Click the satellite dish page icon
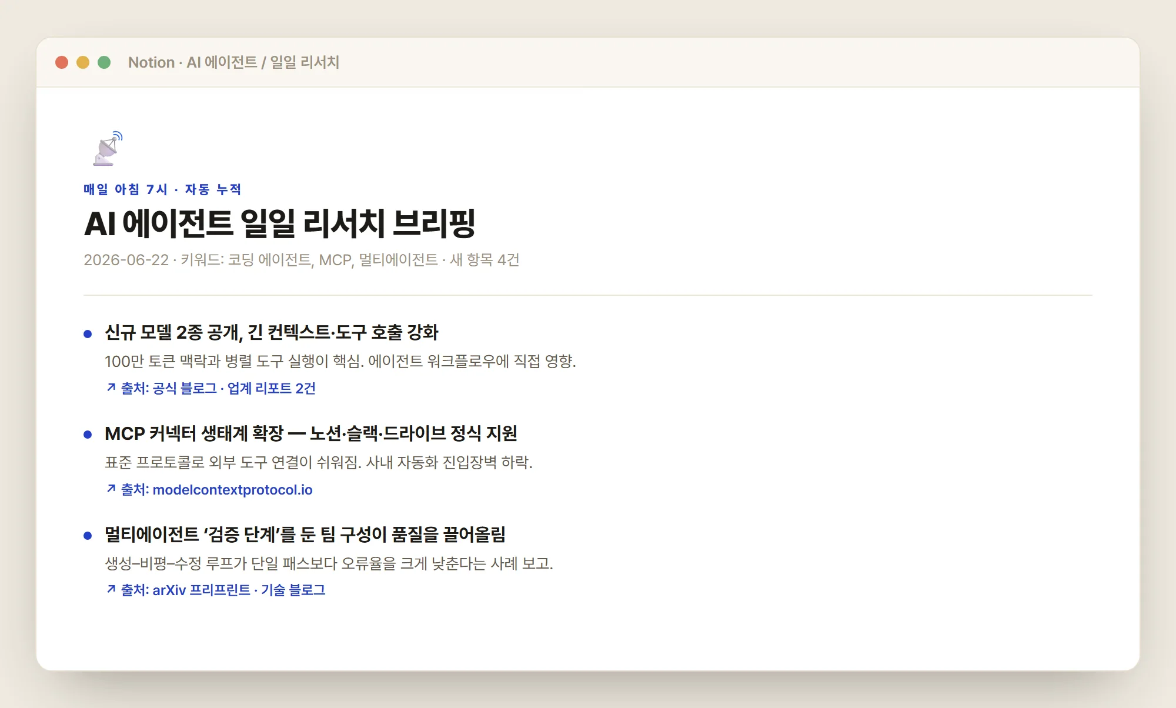Screen dimensions: 1176x708 click(108, 149)
